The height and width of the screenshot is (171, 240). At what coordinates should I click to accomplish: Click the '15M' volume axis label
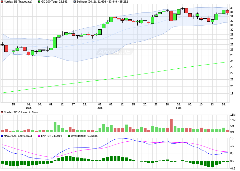tap(233, 115)
